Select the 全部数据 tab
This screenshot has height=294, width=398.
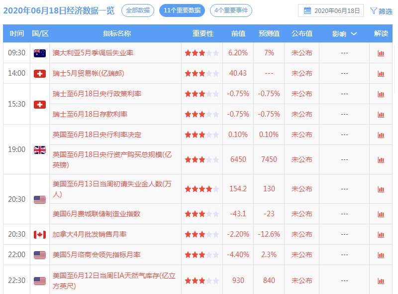[x=138, y=10]
